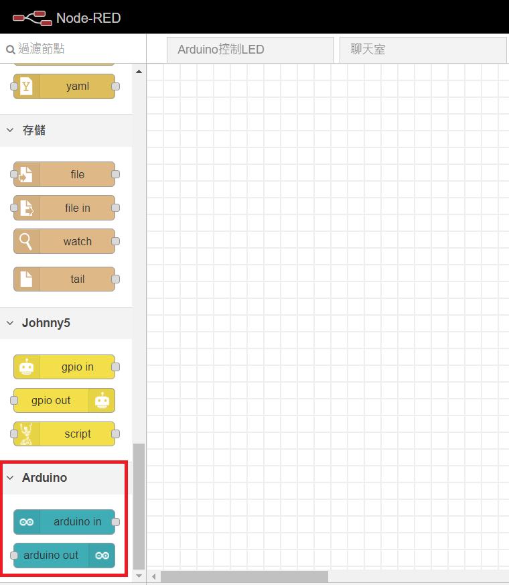Collapse the Arduino category

pyautogui.click(x=66, y=478)
